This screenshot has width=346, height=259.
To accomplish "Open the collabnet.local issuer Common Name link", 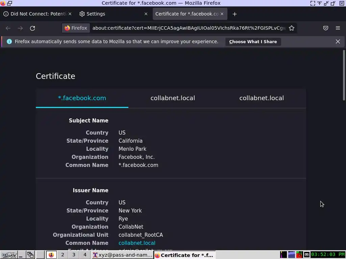I will (x=137, y=243).
